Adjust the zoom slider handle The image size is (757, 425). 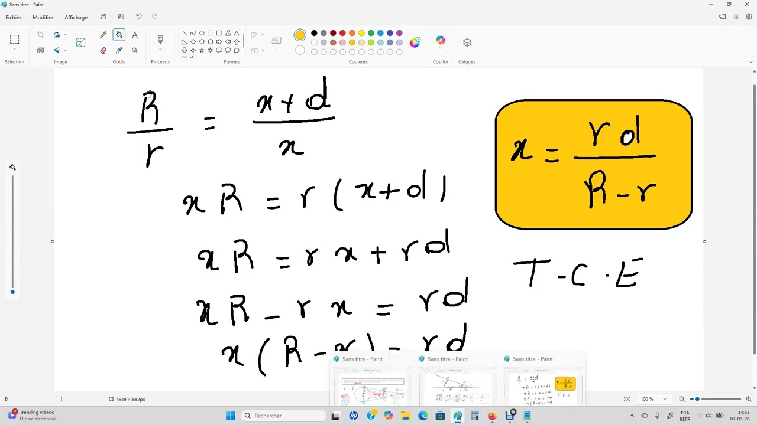697,399
